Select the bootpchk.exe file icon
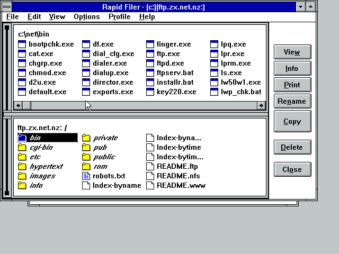The height and width of the screenshot is (254, 339). [x=22, y=44]
